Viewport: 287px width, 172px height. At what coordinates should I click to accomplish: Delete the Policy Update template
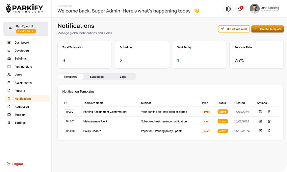[x=269, y=131]
